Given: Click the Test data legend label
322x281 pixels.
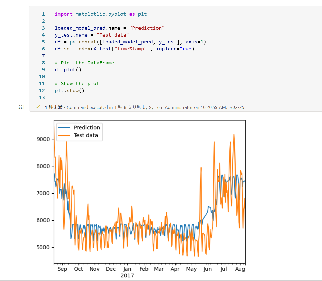Looking at the screenshot, I should tap(86, 135).
